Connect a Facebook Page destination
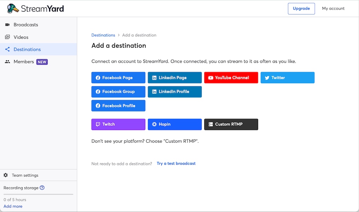This screenshot has height=212, width=359. click(x=118, y=78)
